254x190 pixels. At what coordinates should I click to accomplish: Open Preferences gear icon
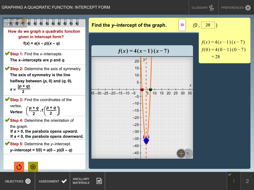pos(248,8)
